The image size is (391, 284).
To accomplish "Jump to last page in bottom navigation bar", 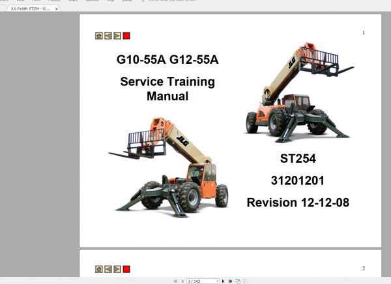I will click(231, 281).
